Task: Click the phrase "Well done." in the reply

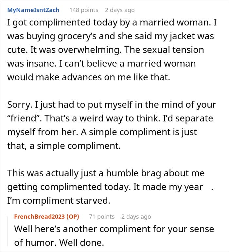Action: click(82, 243)
